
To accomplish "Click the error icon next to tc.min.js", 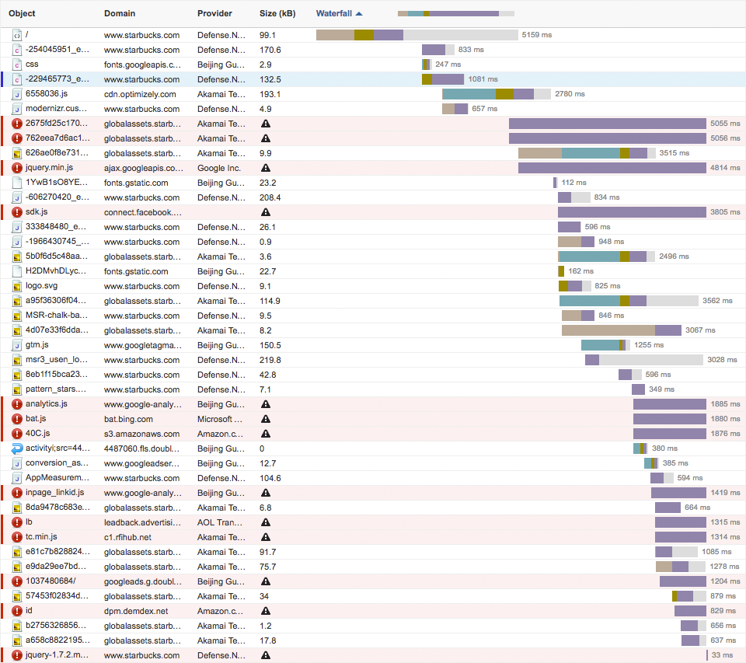I will 17,537.
